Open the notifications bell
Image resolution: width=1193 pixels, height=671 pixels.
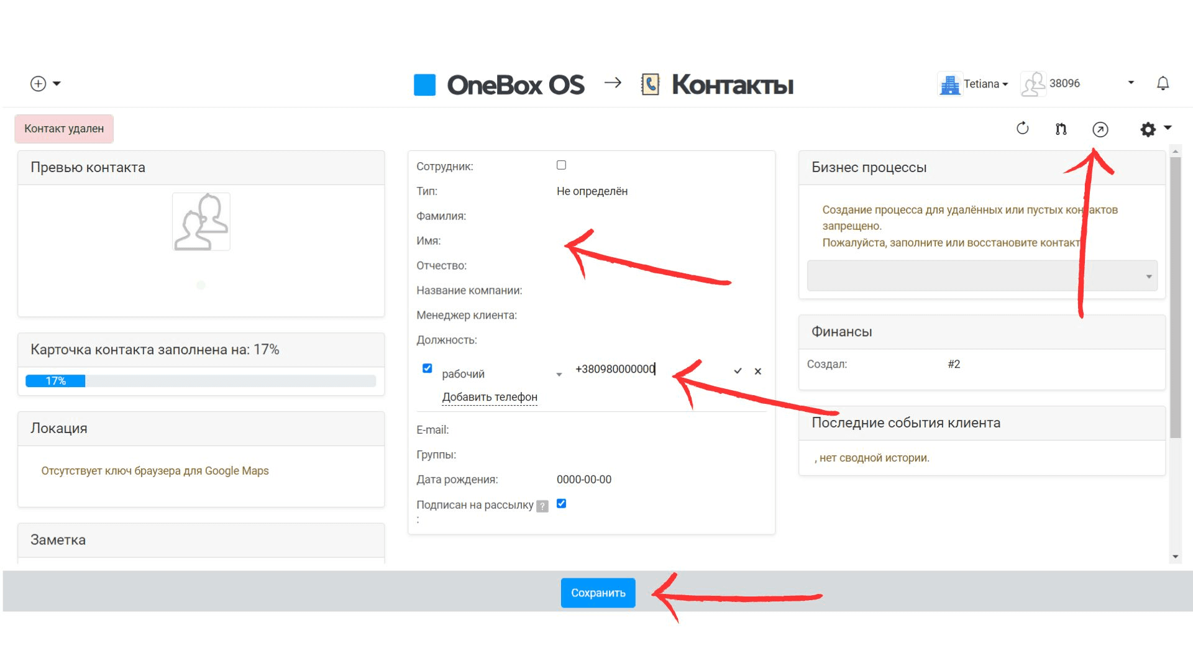(x=1163, y=83)
